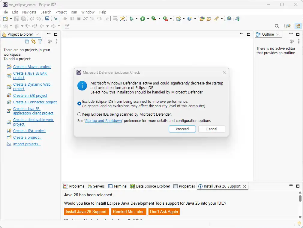Toggle Skip All Breakpoints icon
This screenshot has height=228, width=303.
click(x=56, y=19)
